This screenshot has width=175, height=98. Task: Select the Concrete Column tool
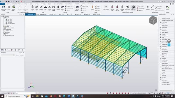pos(58,8)
